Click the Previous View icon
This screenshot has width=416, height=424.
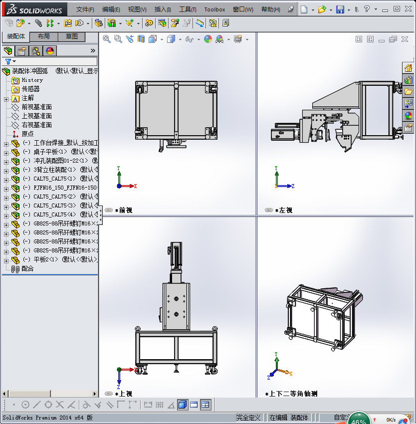point(130,39)
